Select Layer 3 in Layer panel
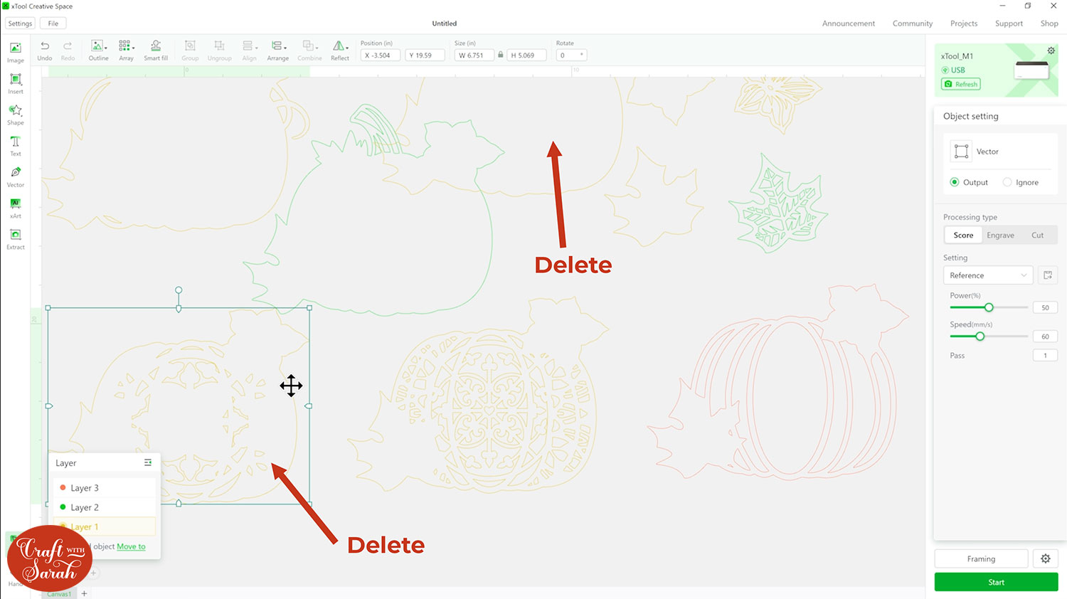The width and height of the screenshot is (1067, 599). [105, 487]
